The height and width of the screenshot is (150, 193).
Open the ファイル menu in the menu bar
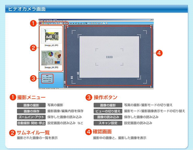40,21
